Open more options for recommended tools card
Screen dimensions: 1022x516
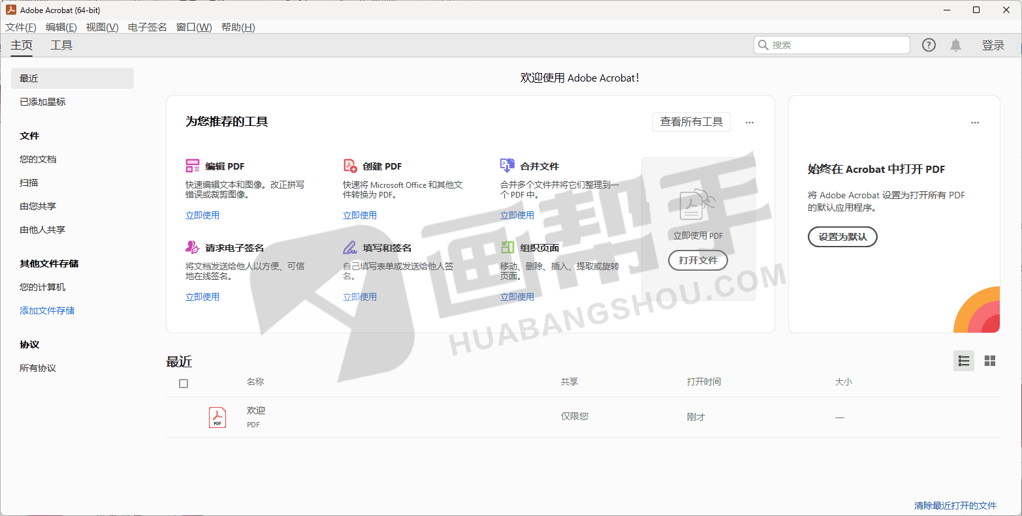point(750,123)
